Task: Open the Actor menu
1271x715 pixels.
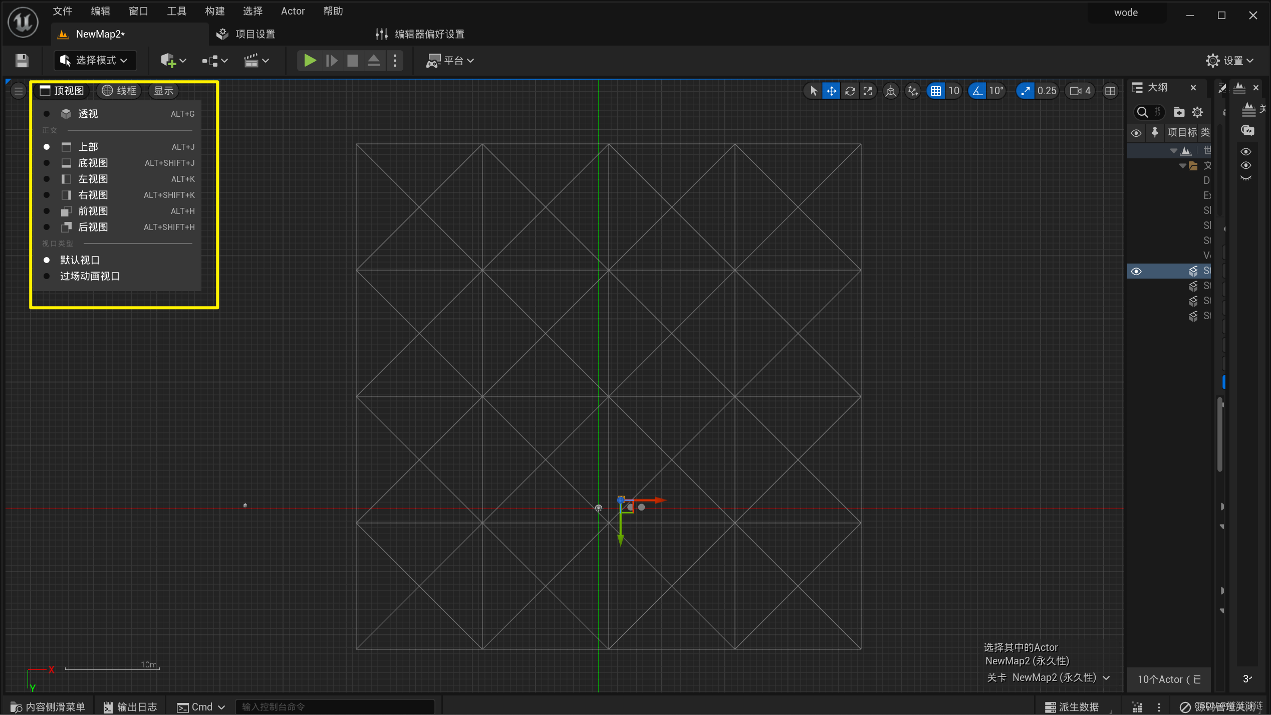Action: 293,11
